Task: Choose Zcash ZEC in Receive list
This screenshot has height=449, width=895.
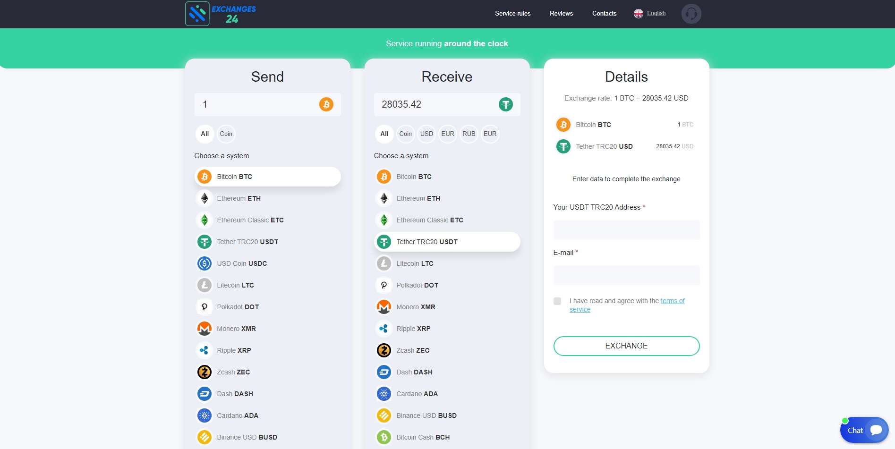Action: point(447,350)
